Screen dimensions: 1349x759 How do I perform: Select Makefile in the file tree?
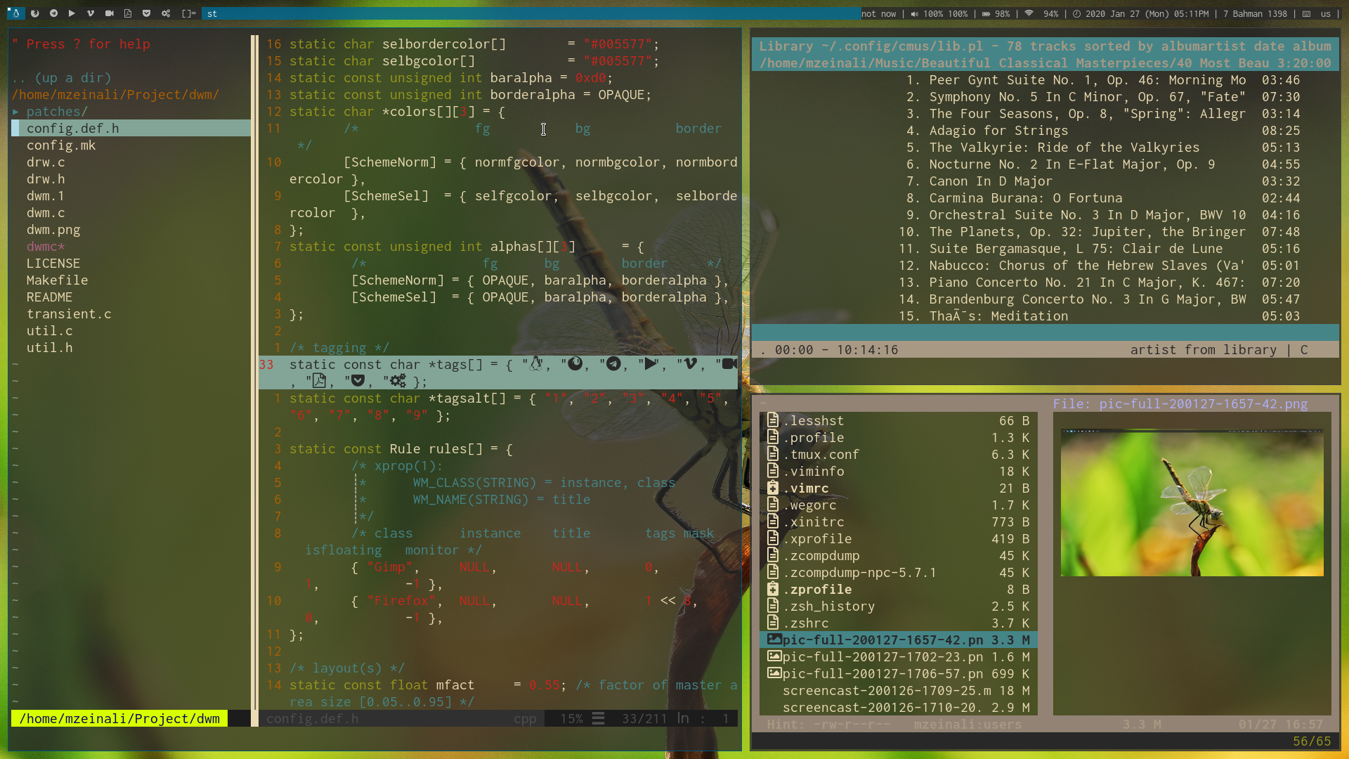click(57, 280)
